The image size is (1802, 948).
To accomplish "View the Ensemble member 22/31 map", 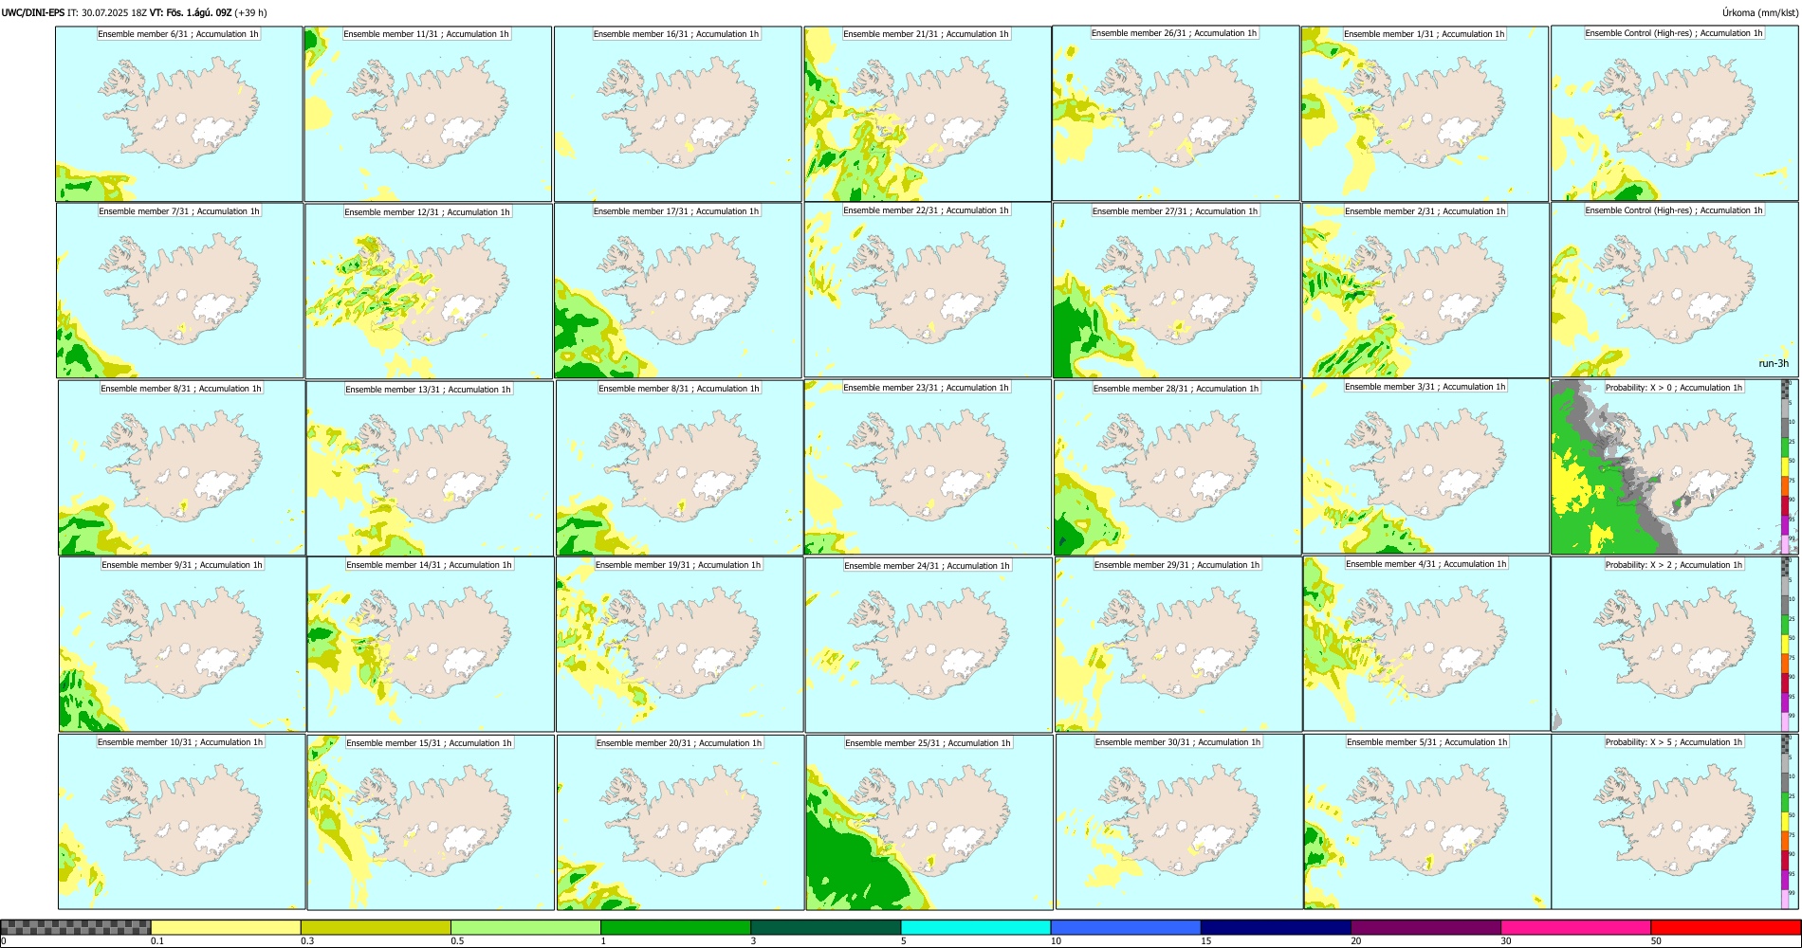I will (x=928, y=290).
